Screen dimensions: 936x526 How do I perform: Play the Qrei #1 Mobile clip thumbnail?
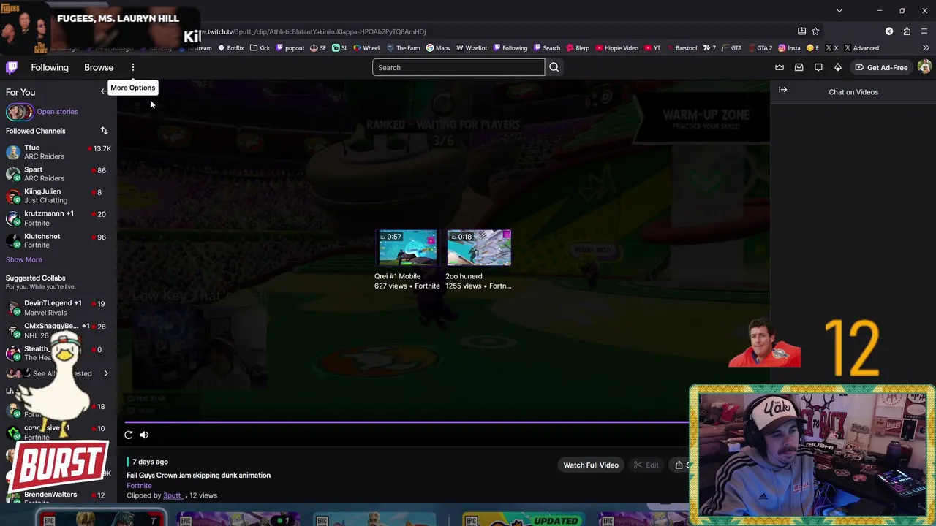(407, 248)
